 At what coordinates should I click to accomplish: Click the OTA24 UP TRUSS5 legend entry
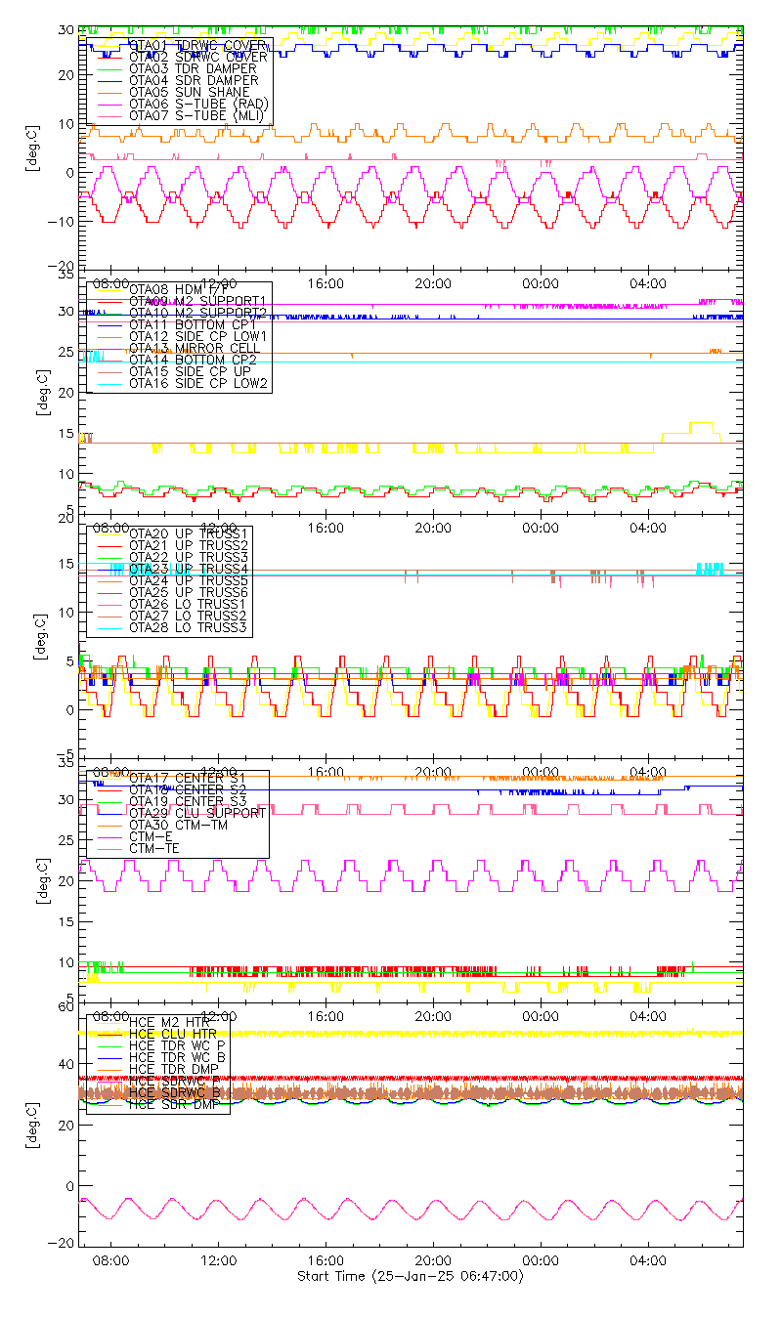click(189, 580)
